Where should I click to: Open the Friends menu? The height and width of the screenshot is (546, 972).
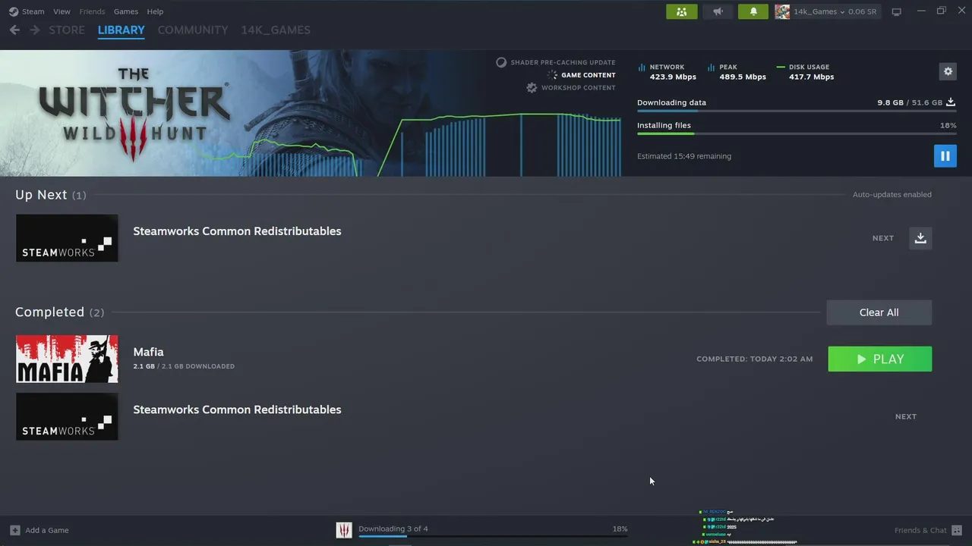click(93, 11)
